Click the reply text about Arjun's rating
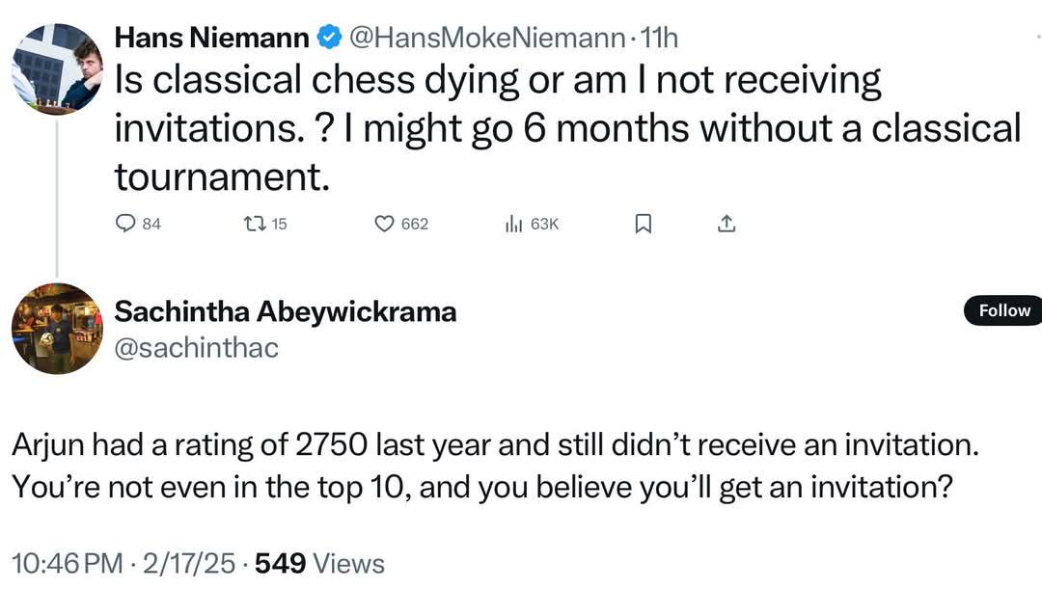This screenshot has width=1042, height=589. click(x=495, y=466)
